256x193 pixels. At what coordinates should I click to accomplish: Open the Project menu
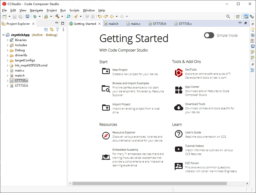coord(52,10)
